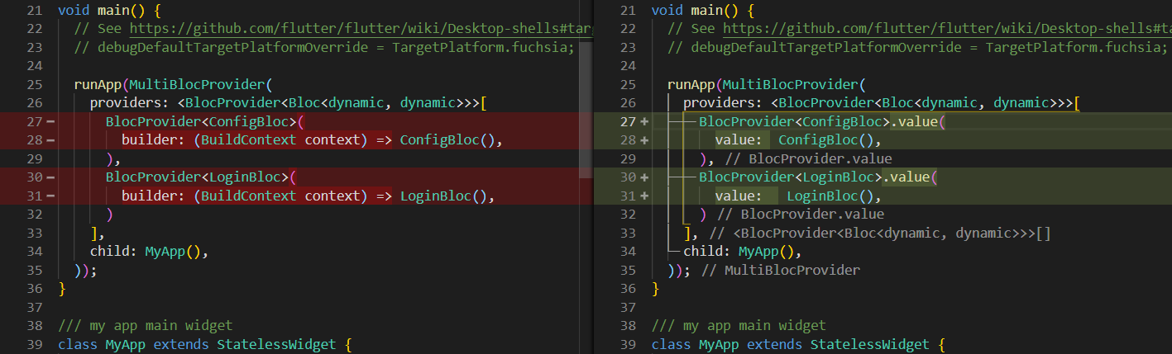Viewport: 1172px width, 354px height.
Task: Click 'providers:' in the left pane
Action: tap(129, 103)
